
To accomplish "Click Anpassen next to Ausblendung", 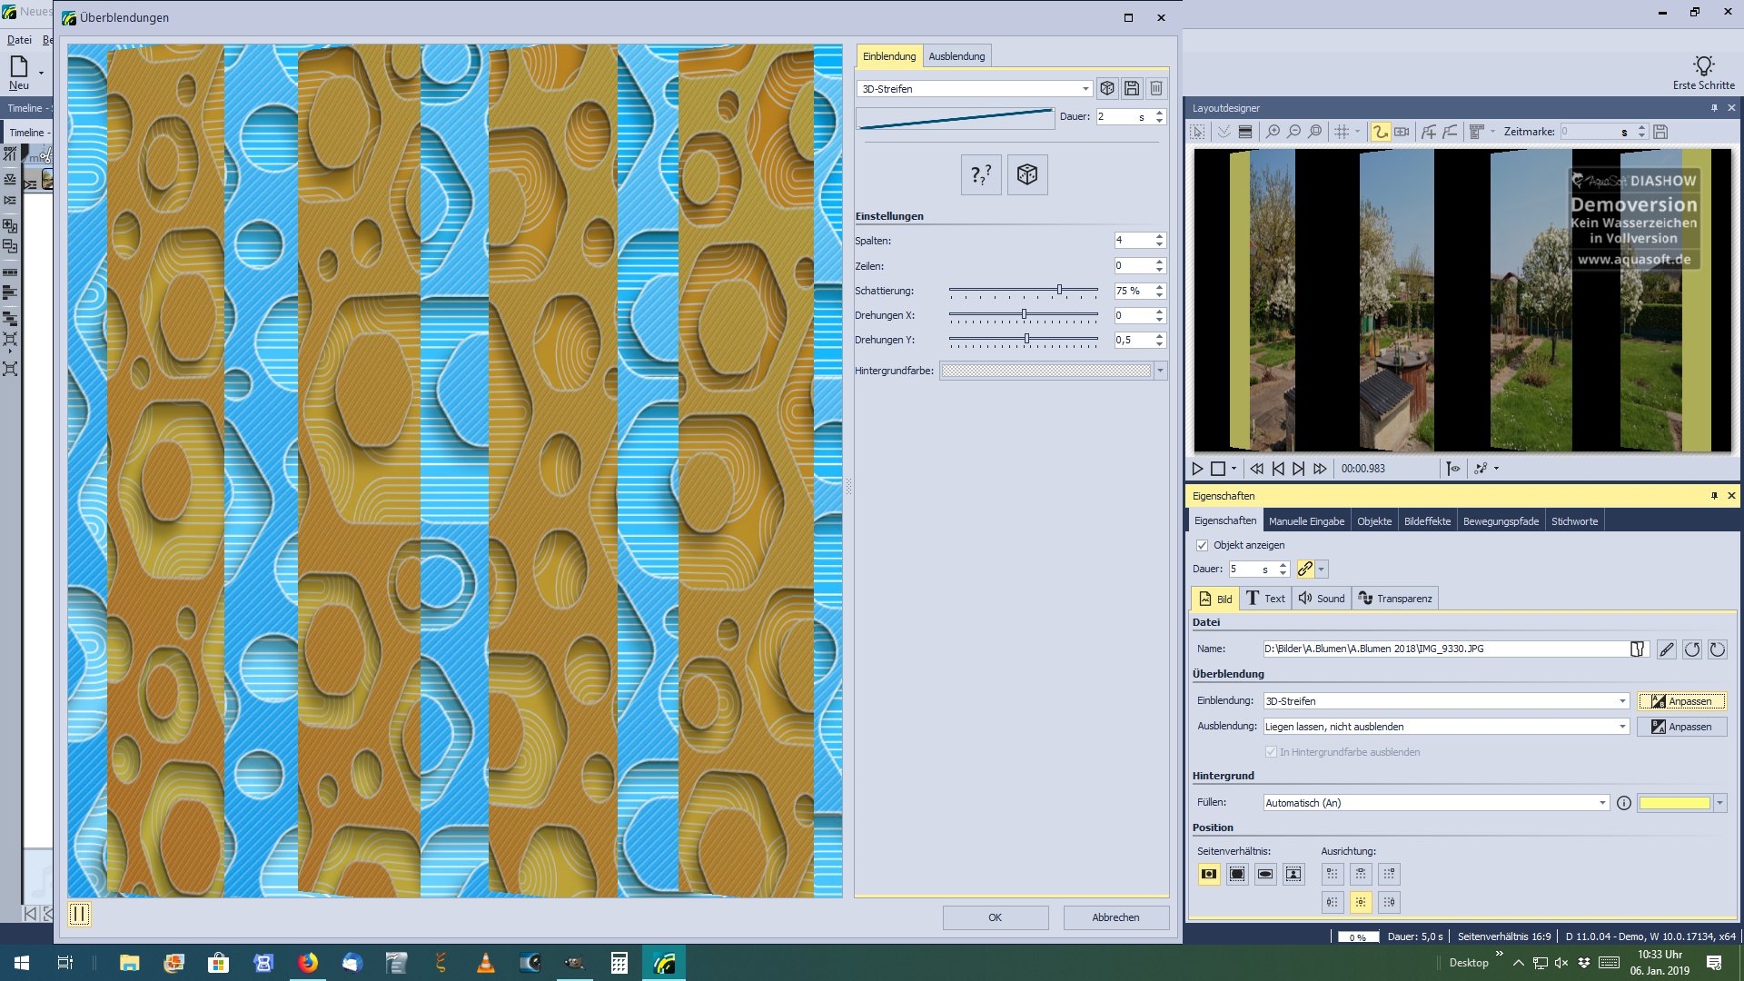I will click(1681, 727).
